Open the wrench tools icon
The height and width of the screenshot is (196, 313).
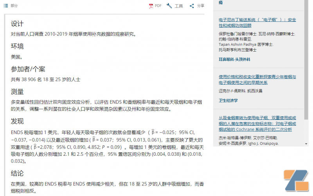(x=169, y=6)
